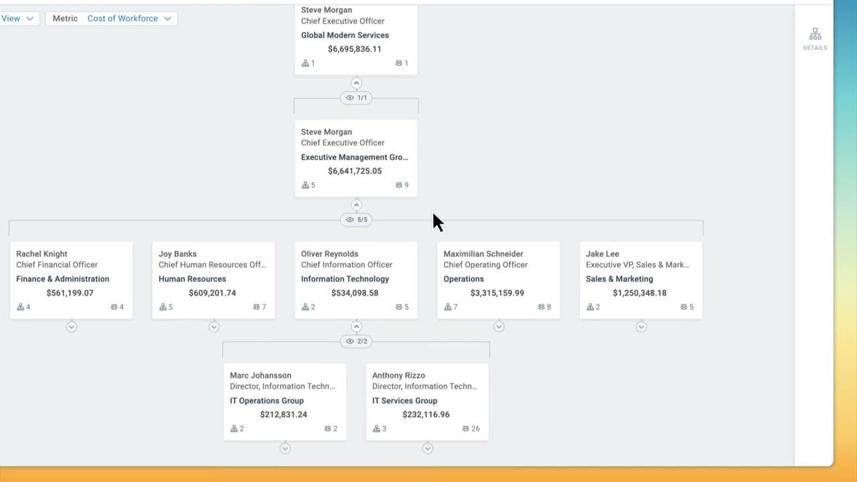The image size is (857, 482).
Task: Click headcount icon on Joy Banks card
Action: point(256,307)
